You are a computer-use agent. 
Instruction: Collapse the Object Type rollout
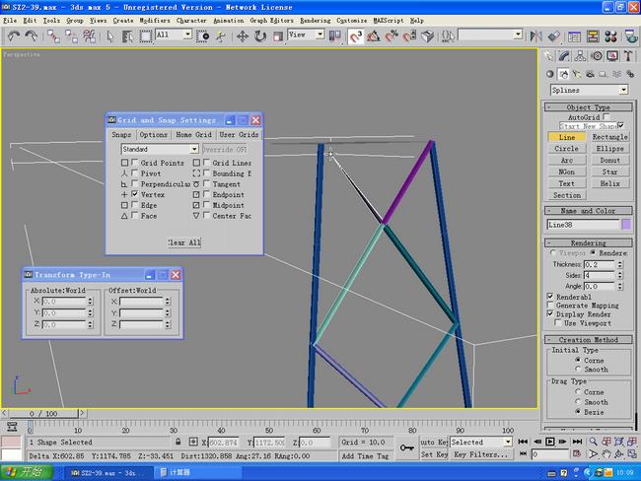(589, 107)
